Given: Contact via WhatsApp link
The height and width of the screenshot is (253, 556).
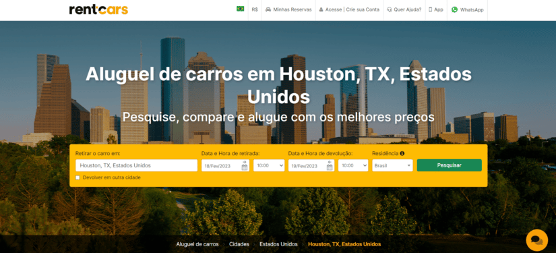Looking at the screenshot, I should [467, 9].
